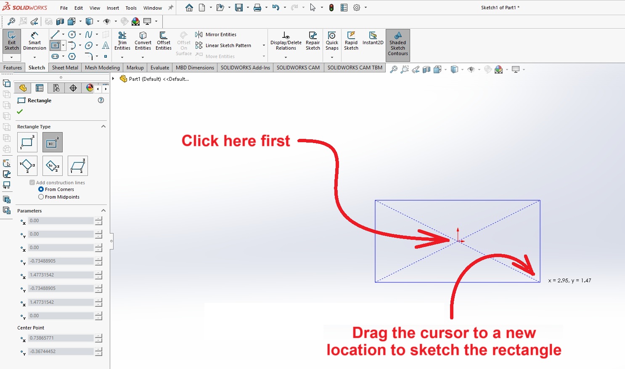Click the Convert Entities icon
This screenshot has height=369, width=625.
[x=143, y=41]
